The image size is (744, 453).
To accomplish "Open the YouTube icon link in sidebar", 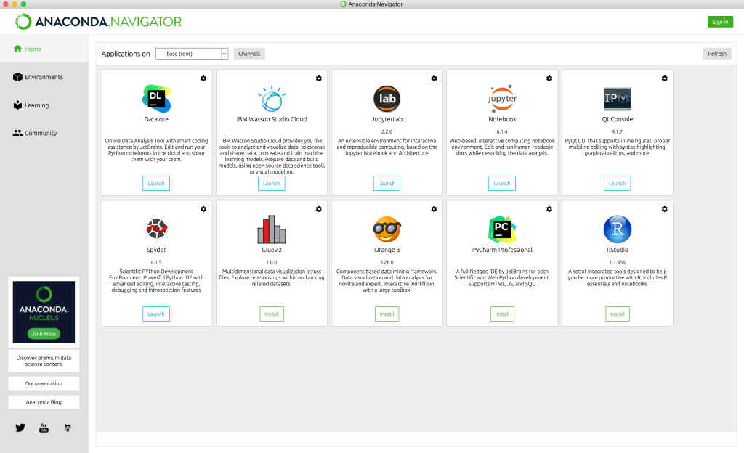I will coord(44,428).
